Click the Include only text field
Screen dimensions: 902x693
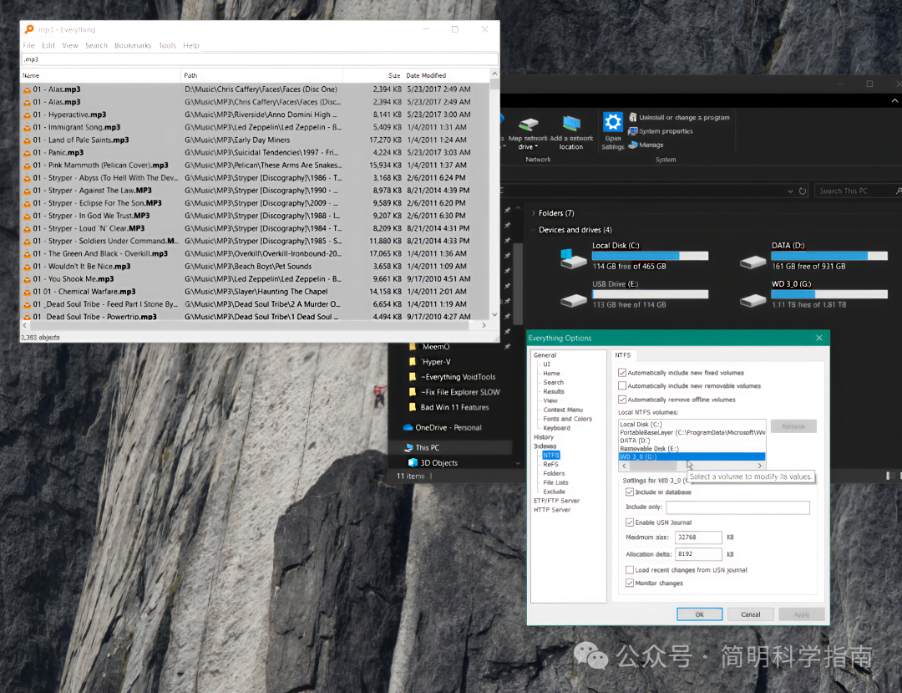(737, 507)
